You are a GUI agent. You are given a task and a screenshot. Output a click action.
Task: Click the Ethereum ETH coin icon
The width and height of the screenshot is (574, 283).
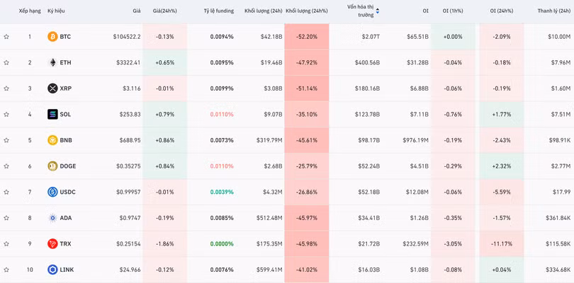[52, 62]
